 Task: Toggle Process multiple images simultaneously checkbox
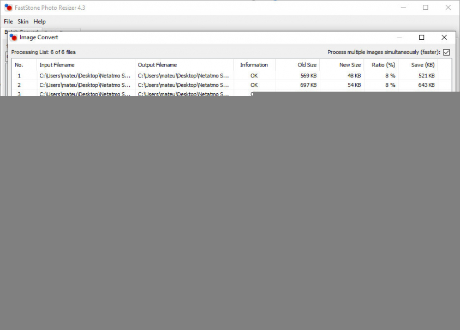tap(446, 52)
